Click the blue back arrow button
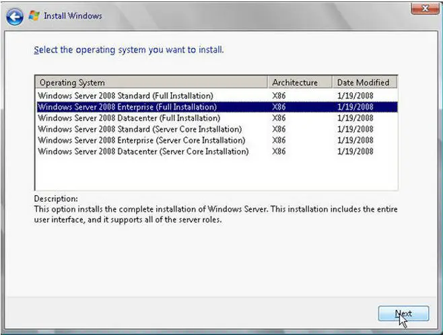 point(15,17)
